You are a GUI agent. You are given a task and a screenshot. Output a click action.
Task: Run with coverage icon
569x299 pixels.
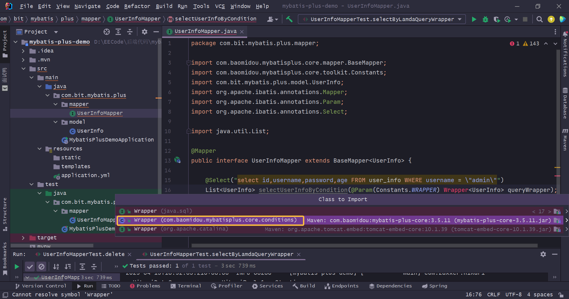(x=497, y=19)
